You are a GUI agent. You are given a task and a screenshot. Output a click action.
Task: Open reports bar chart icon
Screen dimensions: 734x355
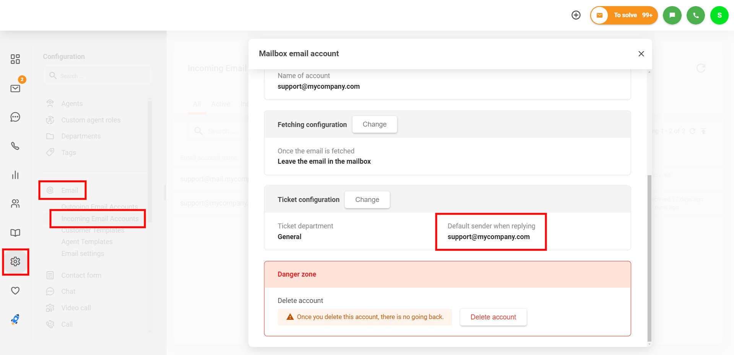click(15, 175)
